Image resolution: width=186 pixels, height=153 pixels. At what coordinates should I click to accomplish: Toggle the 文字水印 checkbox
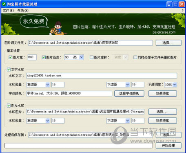click(x=9, y=70)
